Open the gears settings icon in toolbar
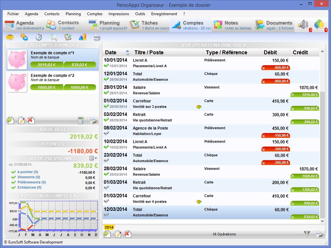This screenshot has height=248, width=331. click(24, 37)
